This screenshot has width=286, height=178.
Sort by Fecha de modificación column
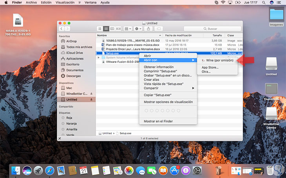click(183, 36)
